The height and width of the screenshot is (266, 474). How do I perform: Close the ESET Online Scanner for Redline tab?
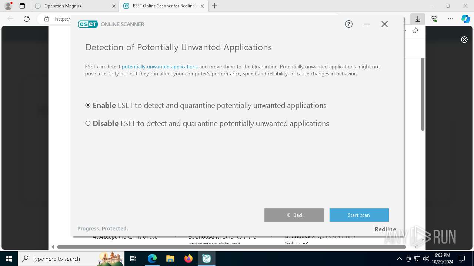point(202,6)
